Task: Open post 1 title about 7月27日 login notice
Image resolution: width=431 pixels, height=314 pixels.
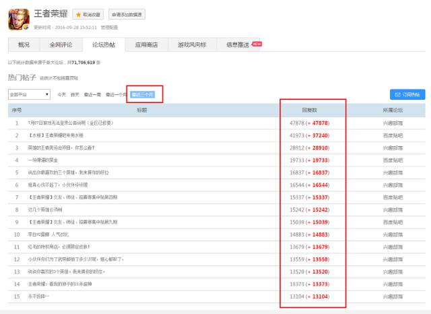Action: 70,123
